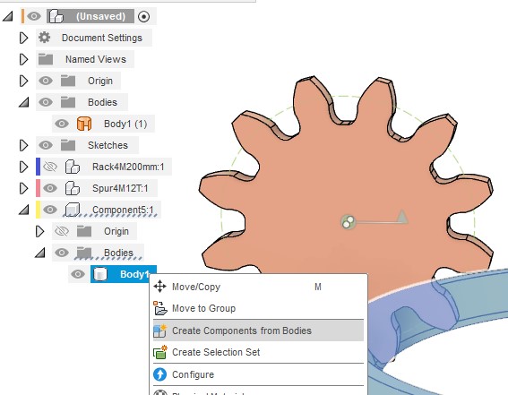Click the pink Spur4M12T color bar
508x395 pixels.
(38, 188)
